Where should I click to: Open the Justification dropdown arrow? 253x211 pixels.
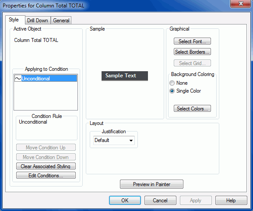point(131,141)
